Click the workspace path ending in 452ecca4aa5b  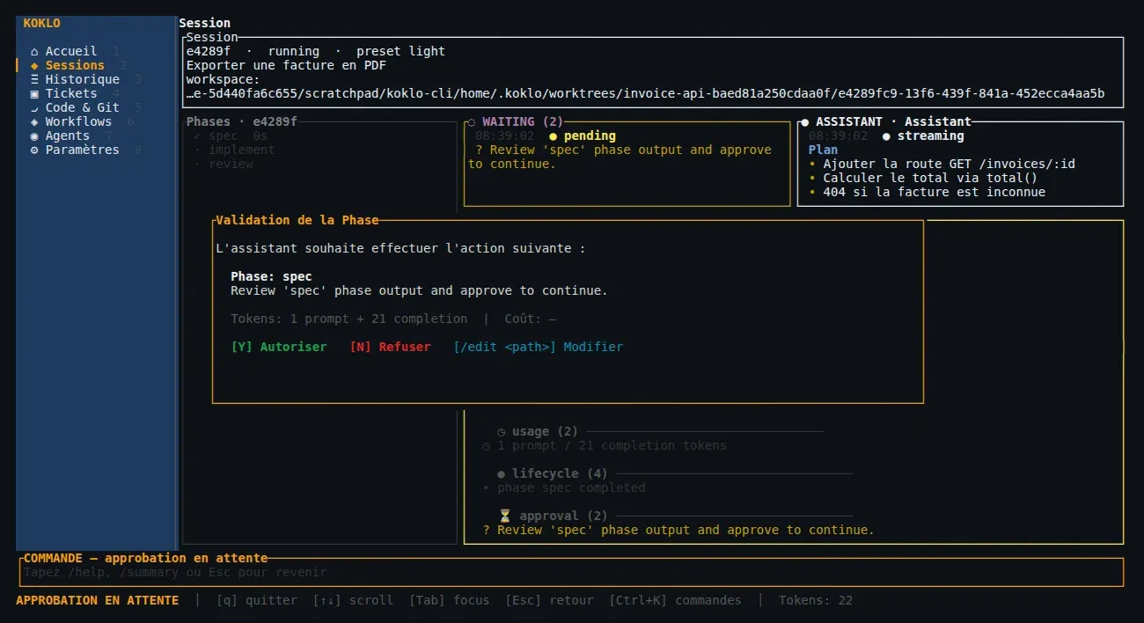point(645,93)
